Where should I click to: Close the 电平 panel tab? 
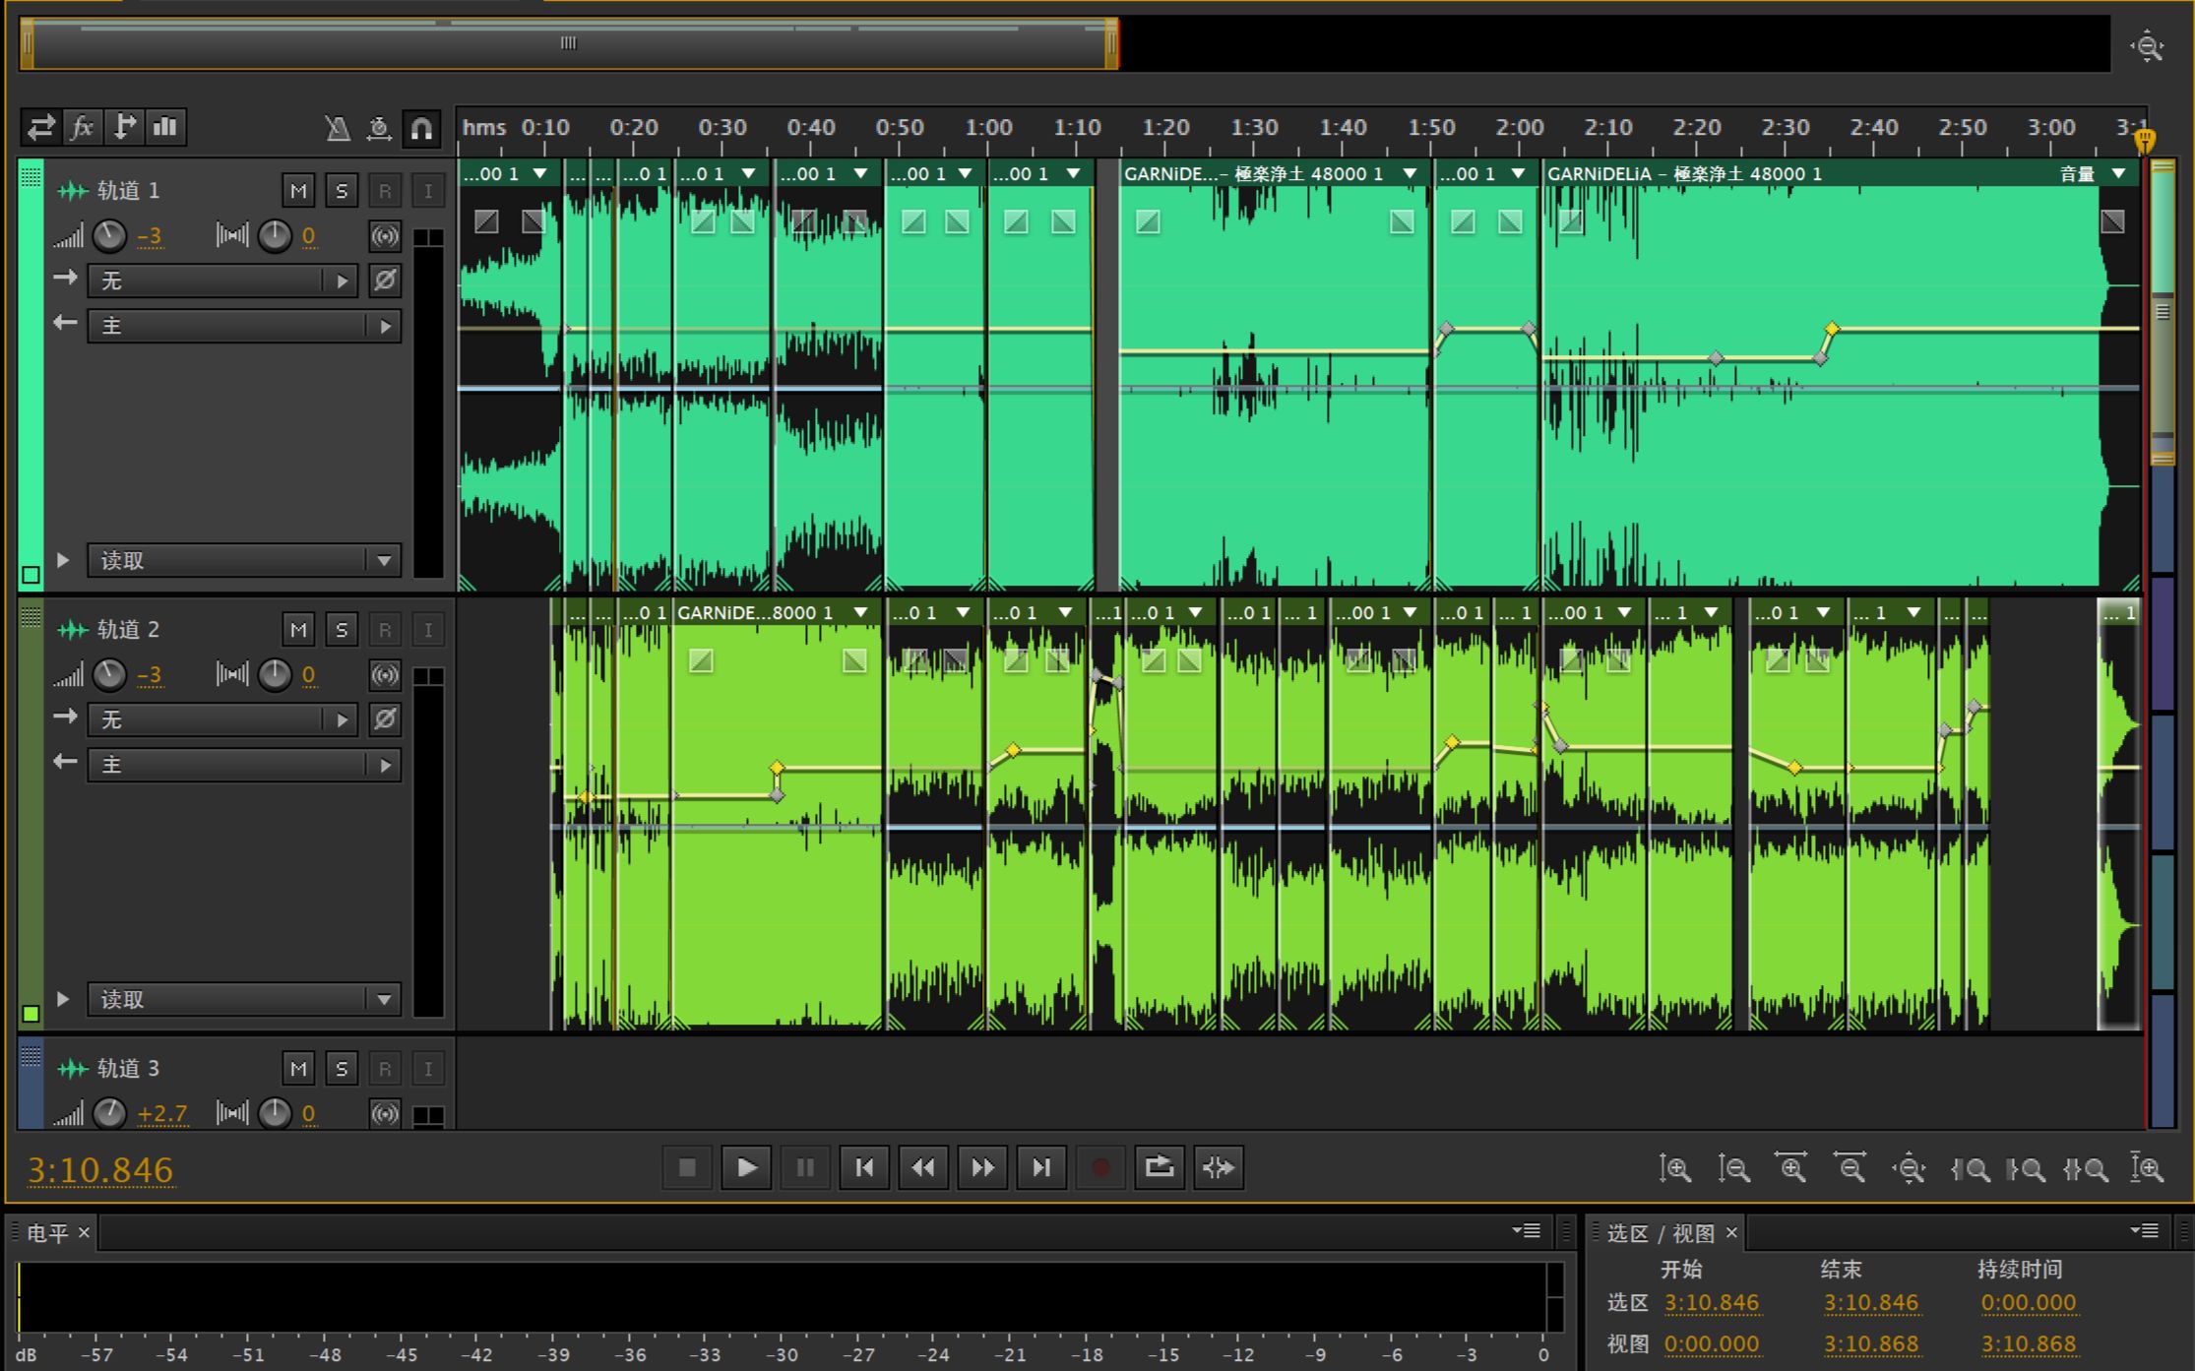(x=85, y=1233)
